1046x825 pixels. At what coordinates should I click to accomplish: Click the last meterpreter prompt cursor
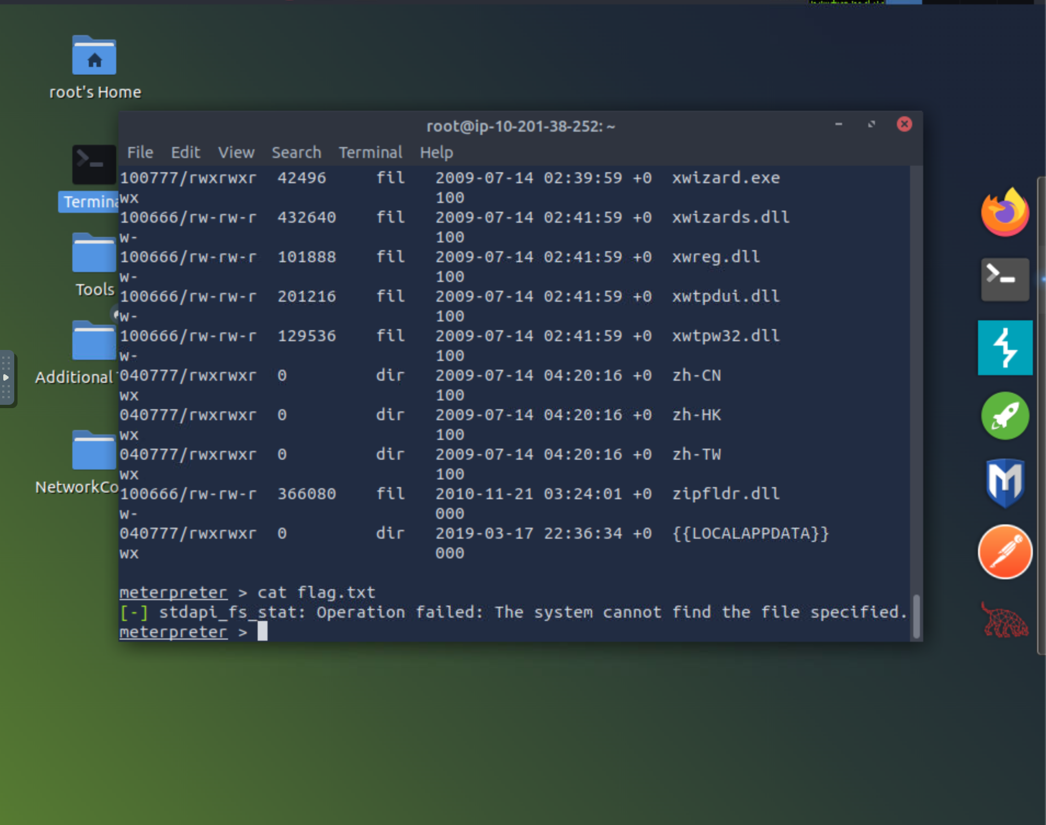pos(263,631)
